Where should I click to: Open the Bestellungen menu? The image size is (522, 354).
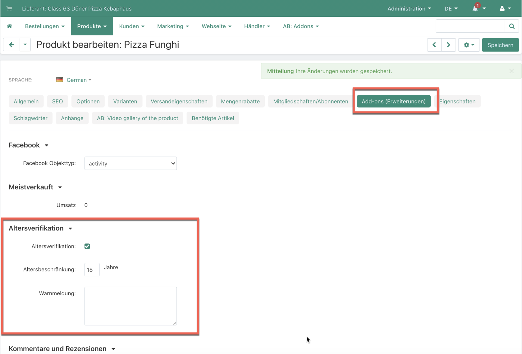point(45,26)
